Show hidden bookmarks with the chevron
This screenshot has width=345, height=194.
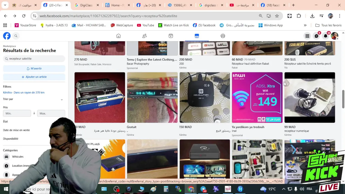tap(305, 25)
